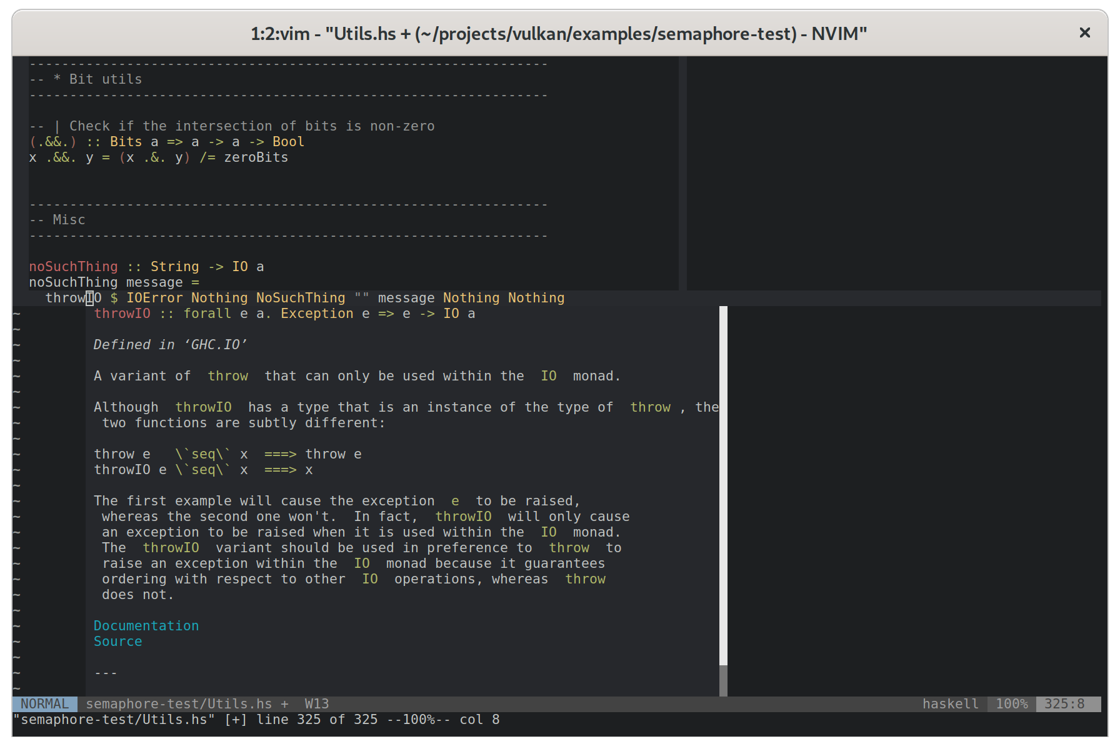Click the zeroBits identifier in the code
This screenshot has width=1120, height=749.
pyautogui.click(x=256, y=157)
